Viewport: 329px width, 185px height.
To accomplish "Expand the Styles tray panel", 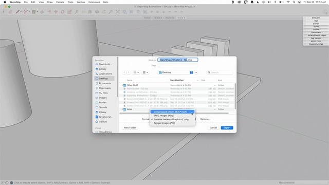I will coord(316,27).
